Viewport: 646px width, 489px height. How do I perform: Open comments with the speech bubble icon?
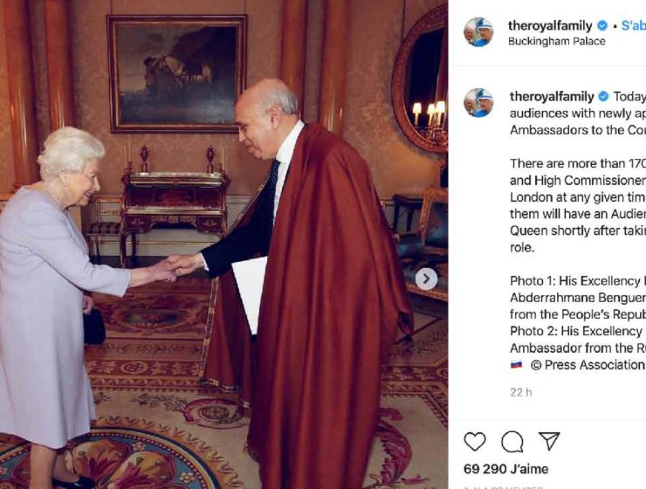click(x=512, y=441)
